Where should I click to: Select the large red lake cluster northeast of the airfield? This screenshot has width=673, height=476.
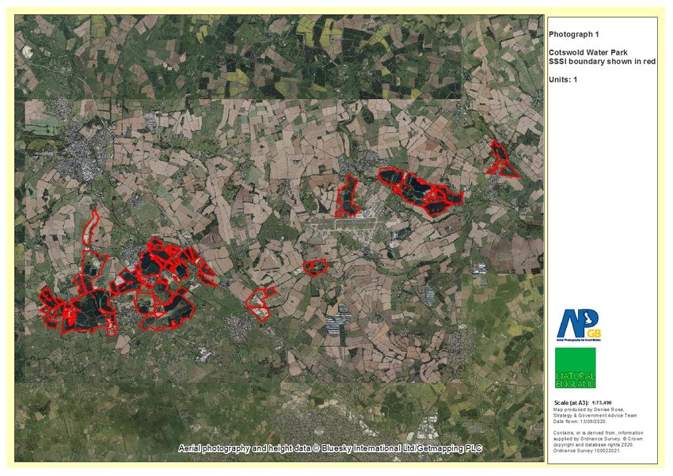(420, 191)
